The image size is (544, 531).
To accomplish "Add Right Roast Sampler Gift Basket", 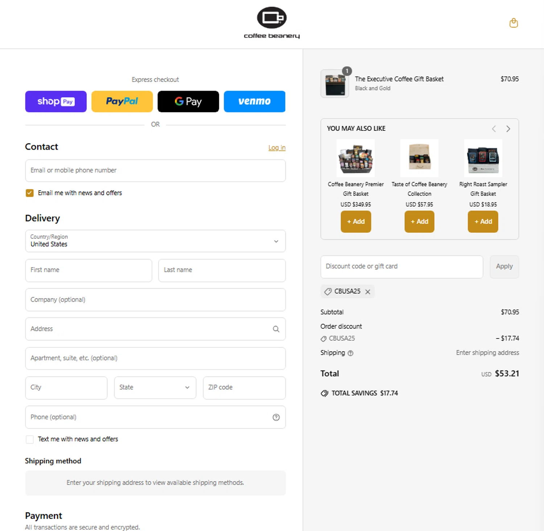I will click(483, 221).
